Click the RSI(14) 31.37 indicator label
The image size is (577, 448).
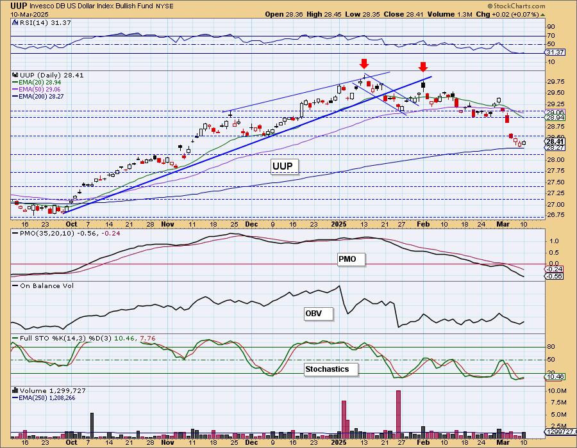(45, 23)
